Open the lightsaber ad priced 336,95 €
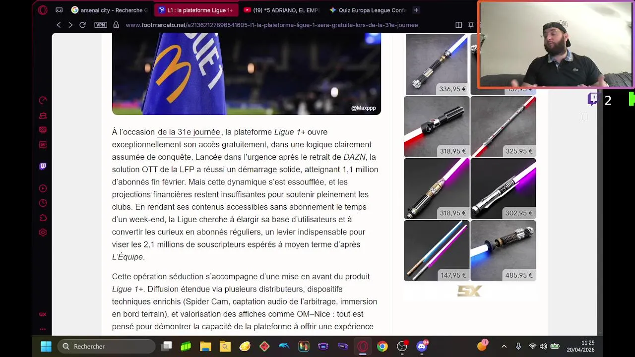Viewport: 635px width, 357px height. [x=437, y=64]
